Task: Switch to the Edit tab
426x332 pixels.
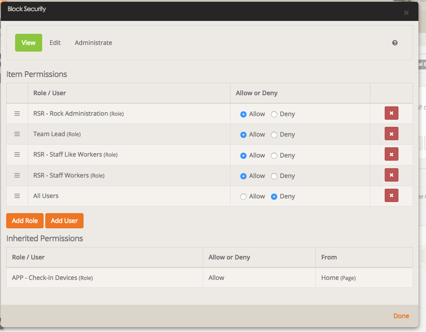Action: tap(55, 43)
